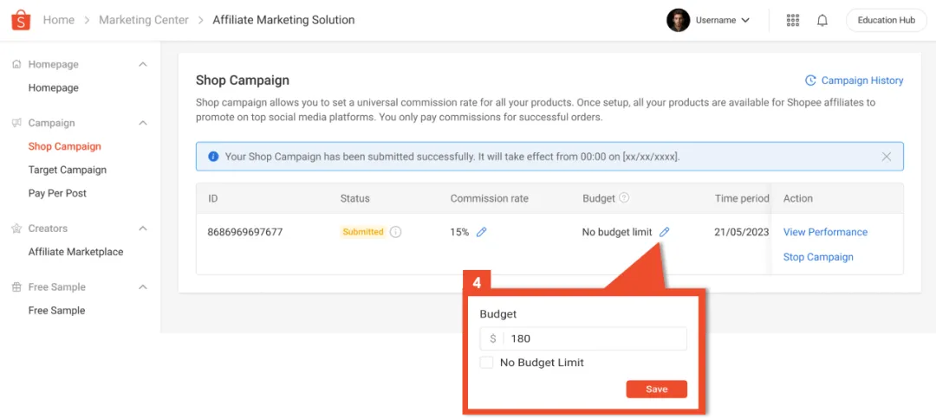The width and height of the screenshot is (936, 418).
Task: Edit the budget with pencil icon
Action: [x=665, y=233]
